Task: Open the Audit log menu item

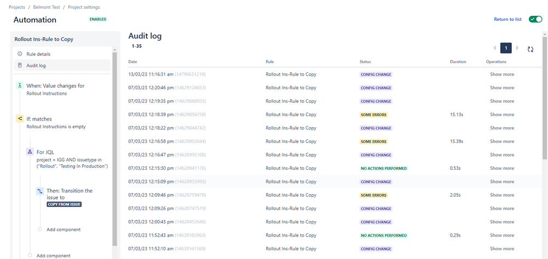Action: pyautogui.click(x=62, y=65)
